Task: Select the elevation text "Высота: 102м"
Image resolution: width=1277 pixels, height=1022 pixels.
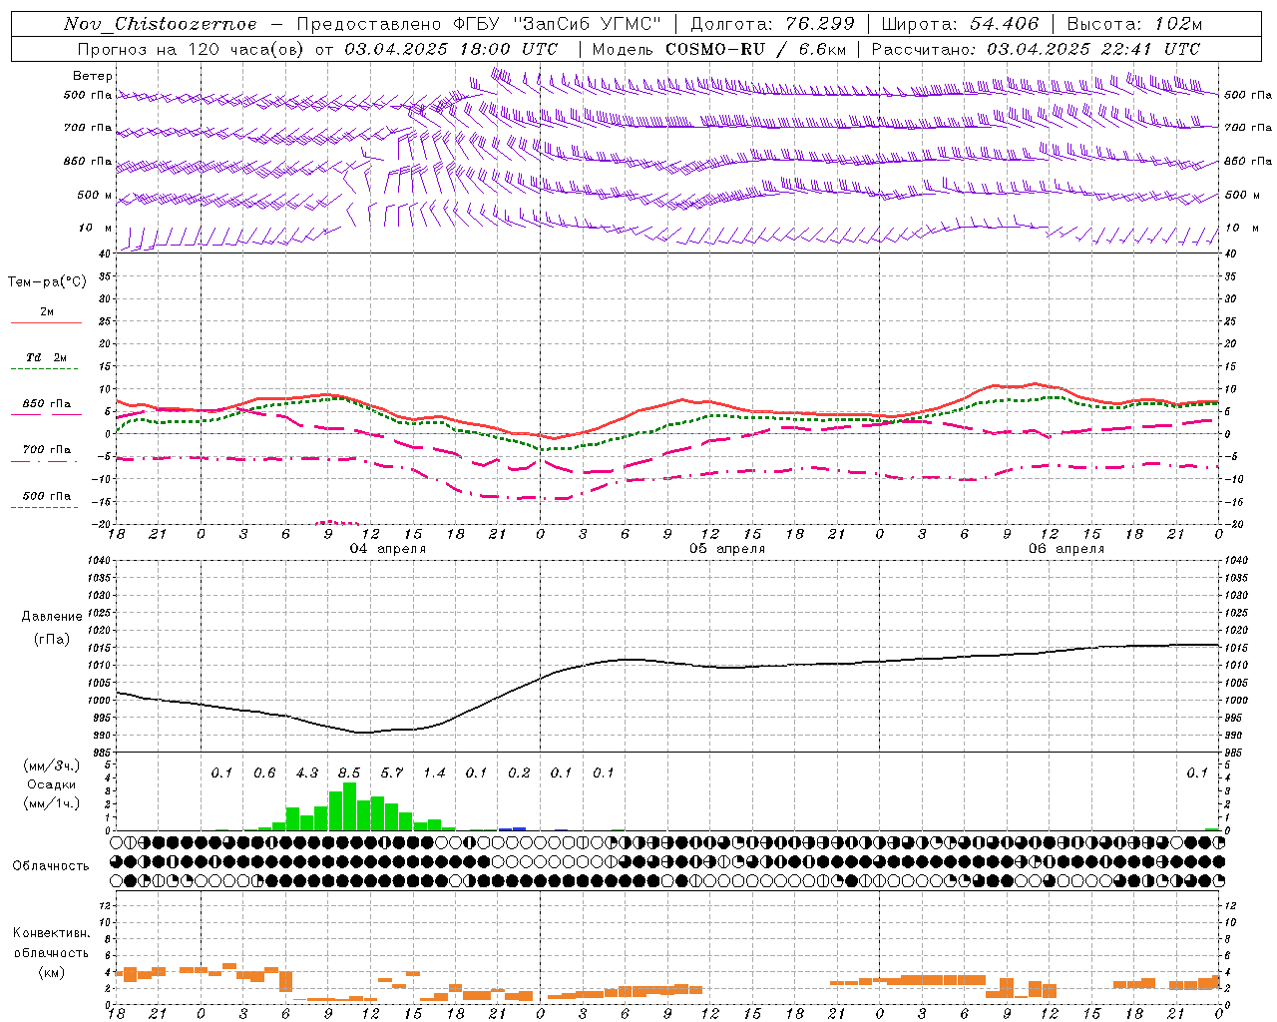Action: [x=1134, y=24]
